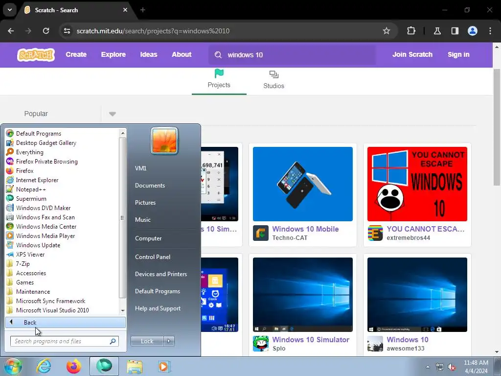
Task: Launch XPS Viewer
Action: 30,255
